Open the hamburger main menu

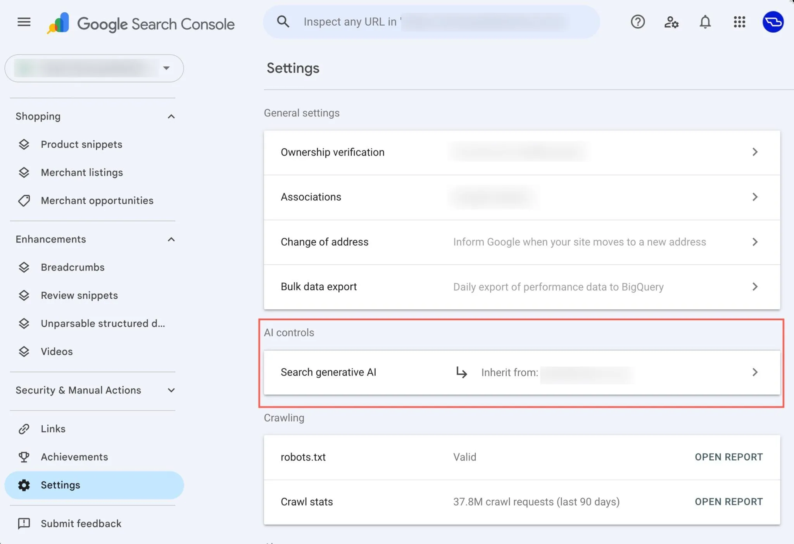pyautogui.click(x=24, y=22)
